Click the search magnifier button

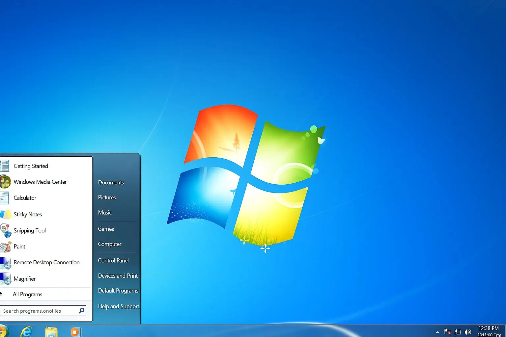81,310
